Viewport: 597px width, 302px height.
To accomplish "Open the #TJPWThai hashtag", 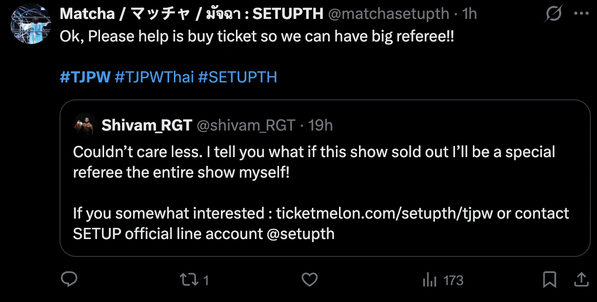I will pos(154,77).
